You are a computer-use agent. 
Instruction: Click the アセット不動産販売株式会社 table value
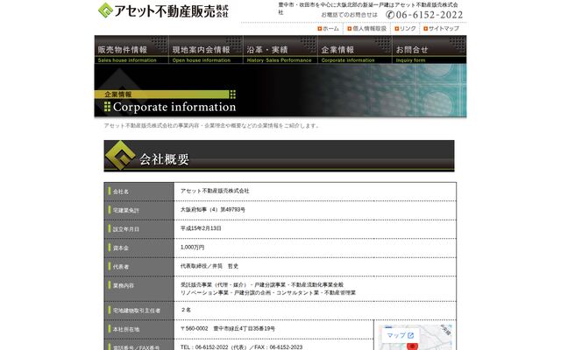pos(215,191)
